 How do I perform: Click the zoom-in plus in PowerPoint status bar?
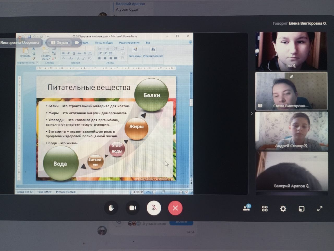(181, 192)
